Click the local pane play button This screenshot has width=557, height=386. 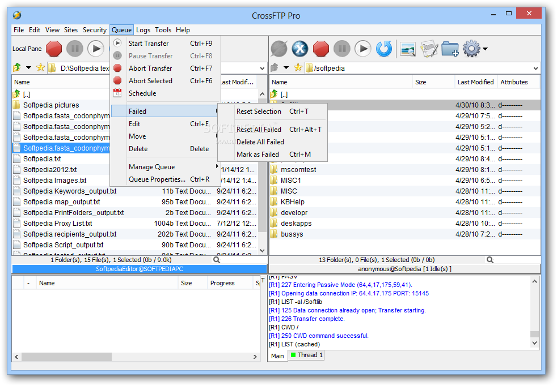(96, 49)
